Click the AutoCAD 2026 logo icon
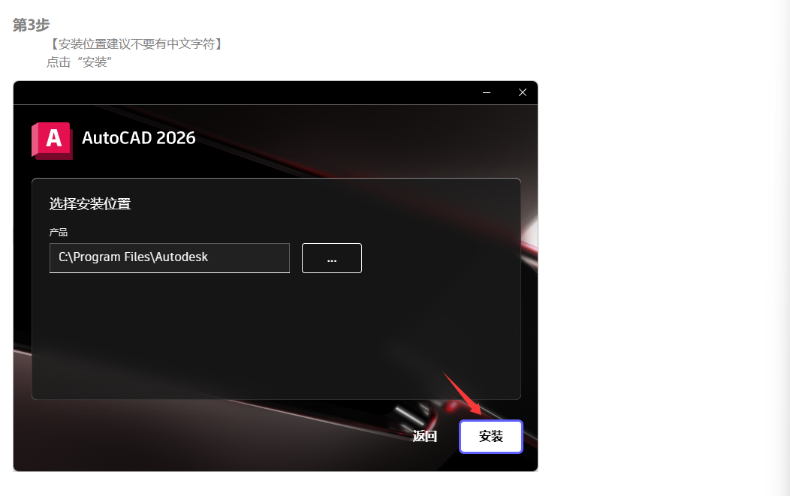790x496 pixels. point(51,140)
